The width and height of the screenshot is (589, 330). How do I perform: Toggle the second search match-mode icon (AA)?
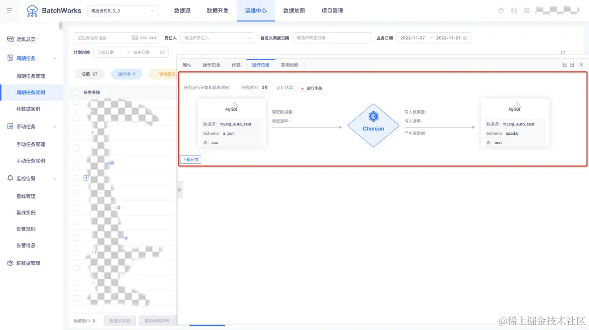[x=144, y=38]
